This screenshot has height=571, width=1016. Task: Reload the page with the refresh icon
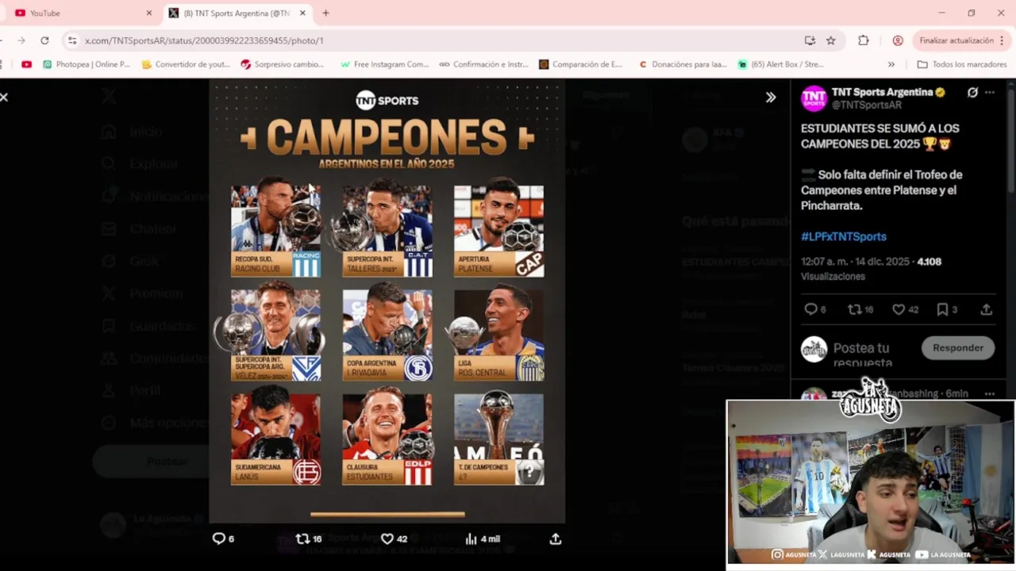[44, 40]
